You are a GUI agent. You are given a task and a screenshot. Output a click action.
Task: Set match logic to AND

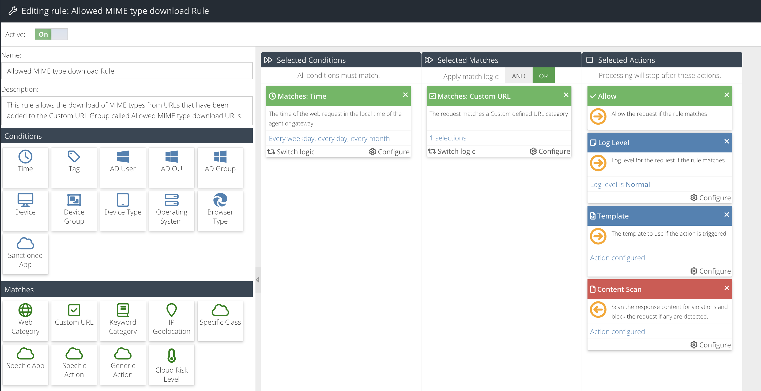pos(518,76)
